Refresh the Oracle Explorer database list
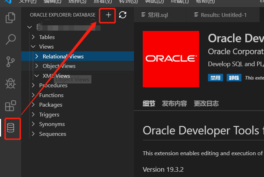The image size is (264, 177). (x=123, y=15)
